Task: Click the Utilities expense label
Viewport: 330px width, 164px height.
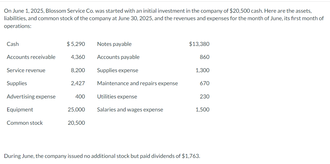Action: click(x=117, y=97)
